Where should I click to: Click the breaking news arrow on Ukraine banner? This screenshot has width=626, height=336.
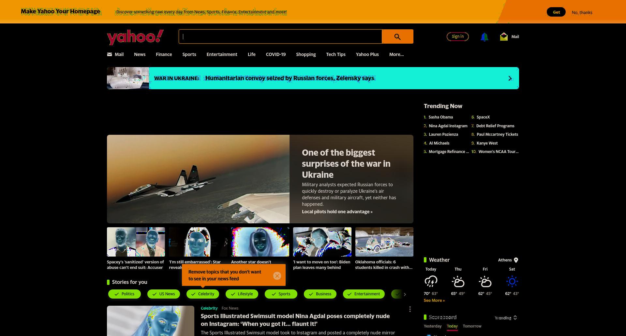pyautogui.click(x=510, y=78)
